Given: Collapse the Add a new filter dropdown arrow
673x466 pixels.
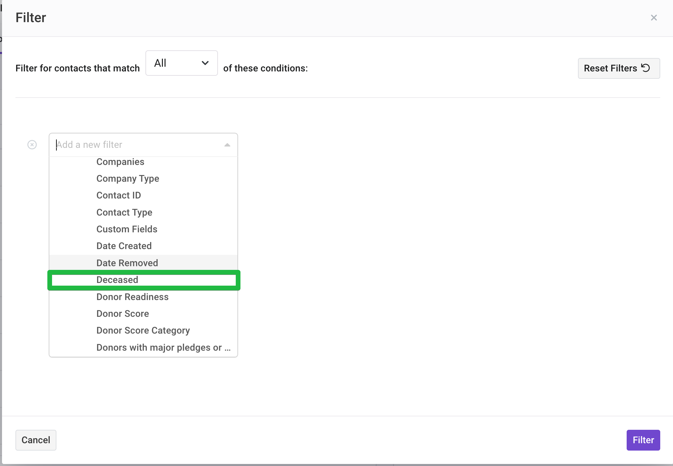Looking at the screenshot, I should point(227,145).
